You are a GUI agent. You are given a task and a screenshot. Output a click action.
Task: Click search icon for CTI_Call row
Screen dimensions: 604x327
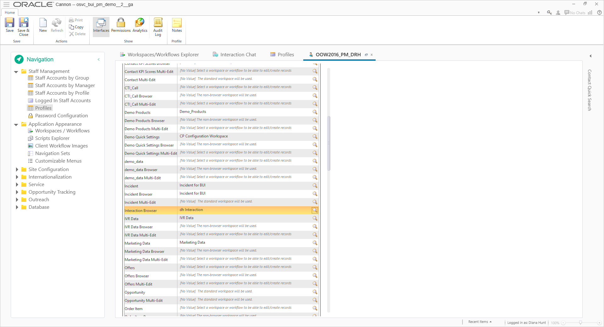coord(315,87)
